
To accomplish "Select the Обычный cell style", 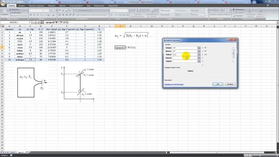I will tap(166, 10).
